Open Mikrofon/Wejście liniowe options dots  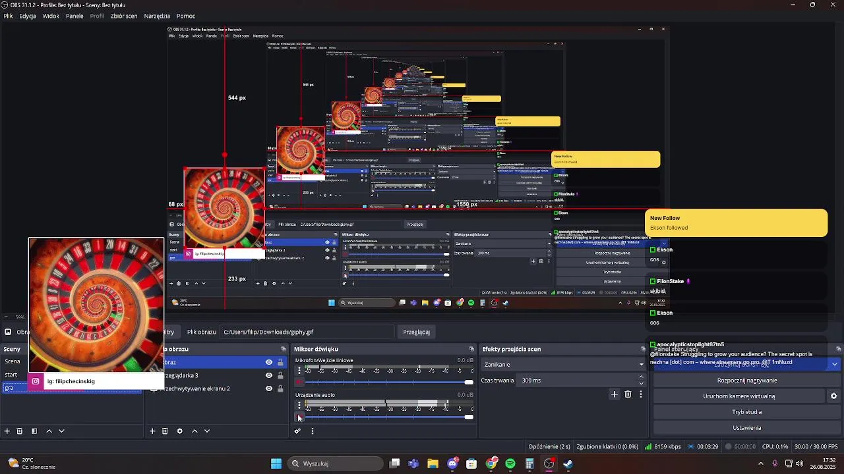click(x=299, y=370)
